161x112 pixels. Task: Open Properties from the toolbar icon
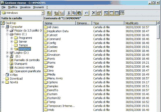[99, 13]
